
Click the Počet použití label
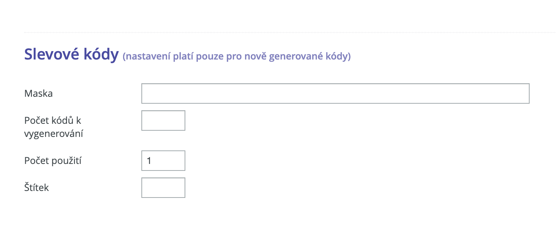pyautogui.click(x=53, y=160)
